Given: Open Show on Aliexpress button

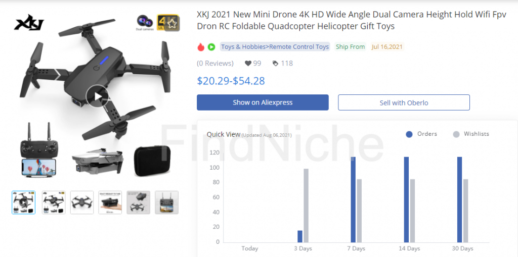Looking at the screenshot, I should (x=263, y=102).
